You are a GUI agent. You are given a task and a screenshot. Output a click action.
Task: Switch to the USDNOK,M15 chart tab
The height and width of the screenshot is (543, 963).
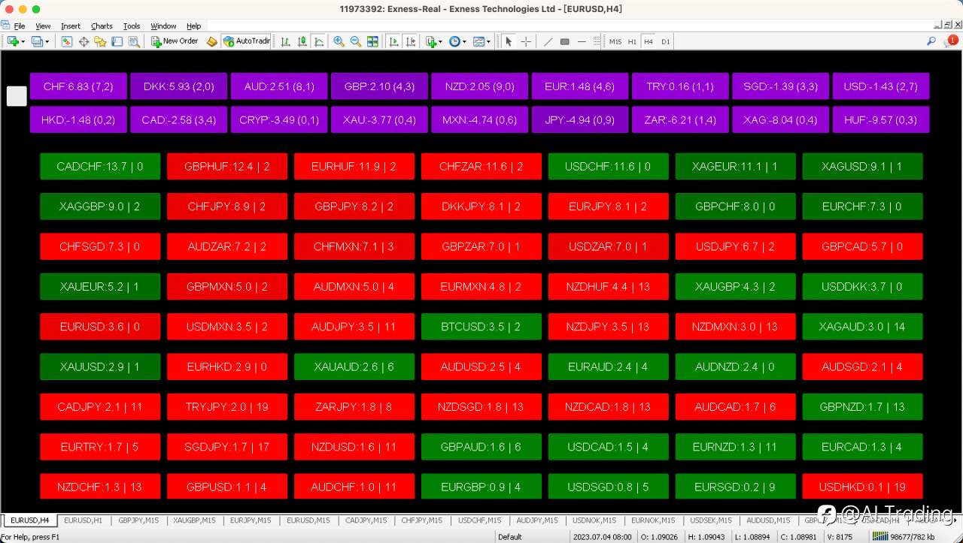tap(594, 520)
